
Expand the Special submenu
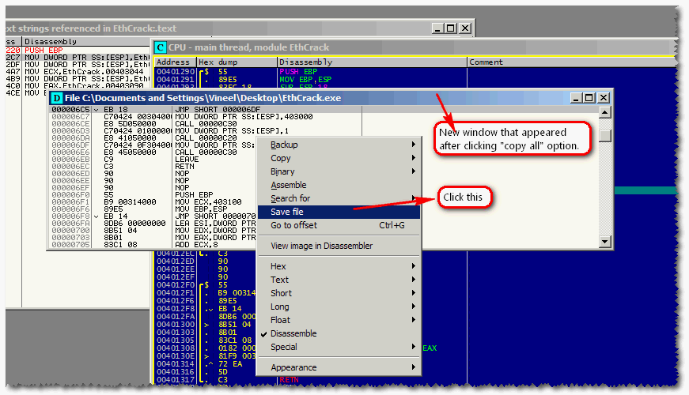(x=339, y=347)
